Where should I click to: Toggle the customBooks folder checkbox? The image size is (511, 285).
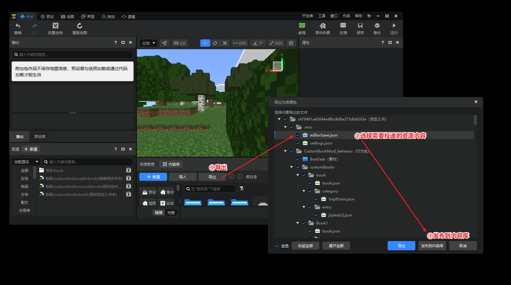click(x=298, y=167)
